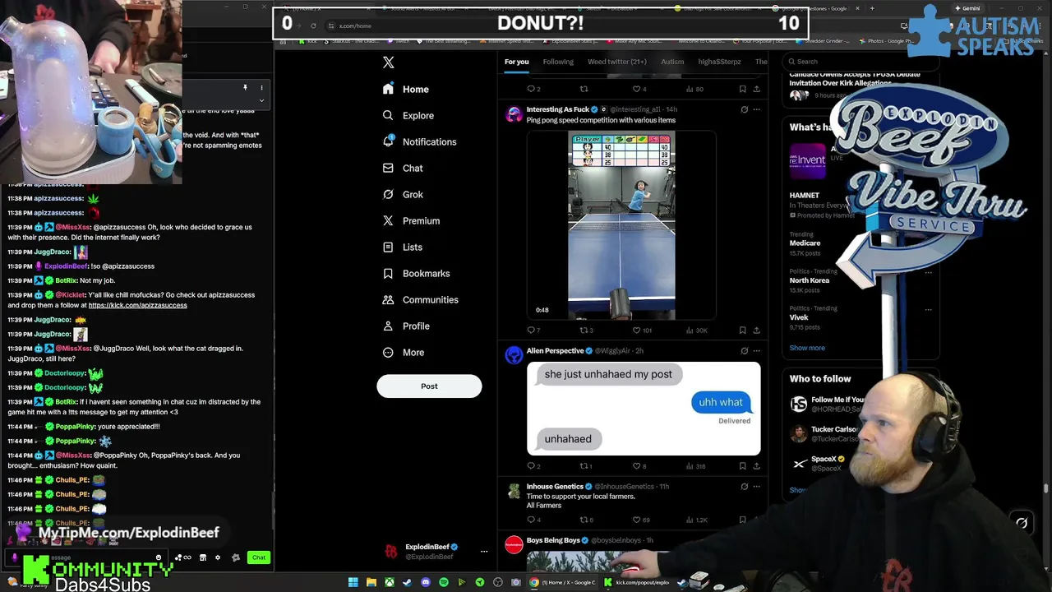This screenshot has width=1052, height=592.
Task: Open the Explore page
Action: tap(408, 115)
